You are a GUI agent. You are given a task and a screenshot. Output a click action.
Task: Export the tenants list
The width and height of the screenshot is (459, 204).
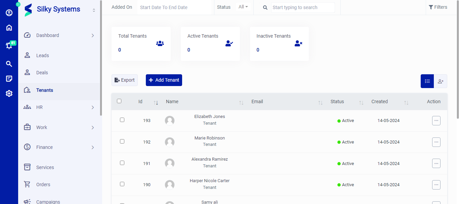pyautogui.click(x=125, y=80)
